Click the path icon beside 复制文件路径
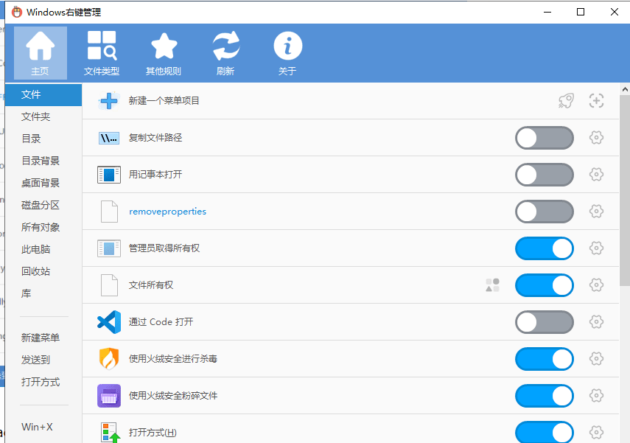The width and height of the screenshot is (630, 443). tap(108, 138)
